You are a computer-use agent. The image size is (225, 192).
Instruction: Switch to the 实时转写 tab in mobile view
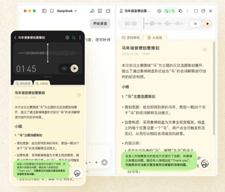(x=23, y=84)
